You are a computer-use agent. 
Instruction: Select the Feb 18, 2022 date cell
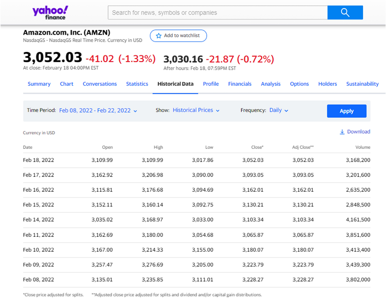point(38,160)
